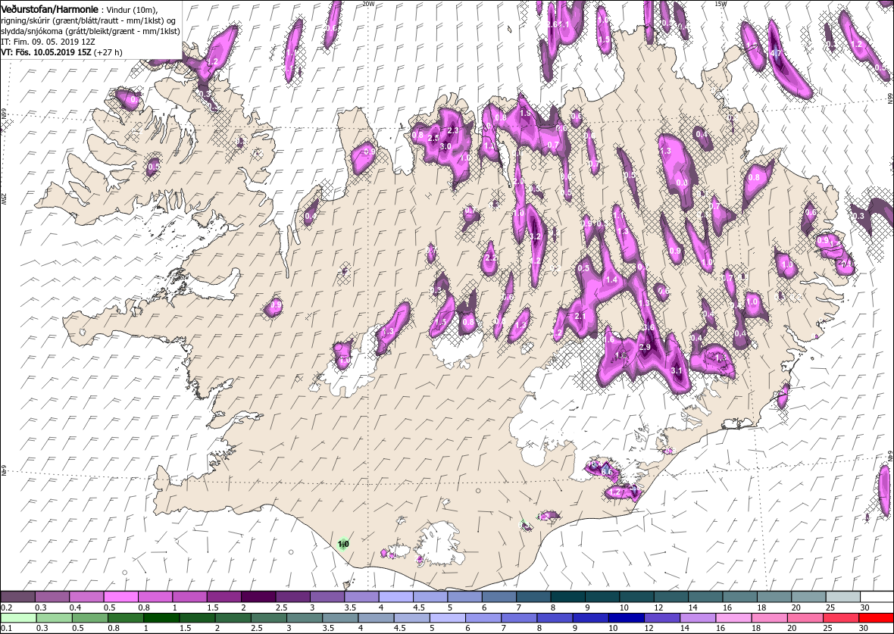Click the white upper legend swatch after 30

876,596
